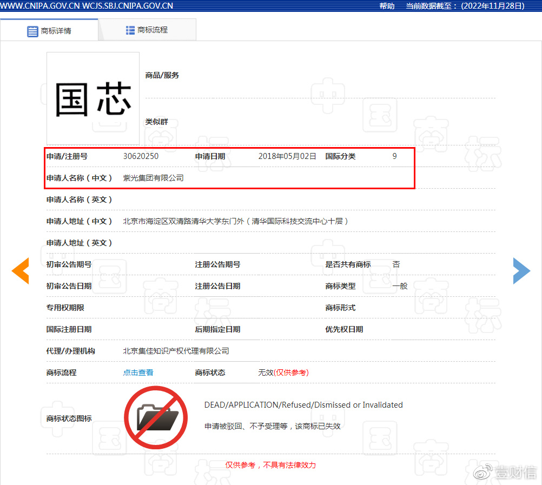Image resolution: width=542 pixels, height=485 pixels.
Task: Click the 商标状态图标 label
Action: 69,418
